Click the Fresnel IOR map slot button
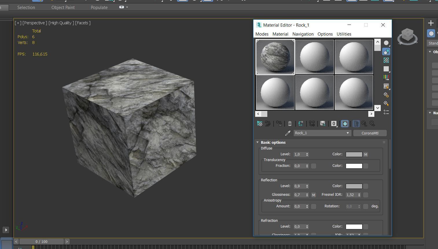This screenshot has width=438, height=249. tap(366, 195)
